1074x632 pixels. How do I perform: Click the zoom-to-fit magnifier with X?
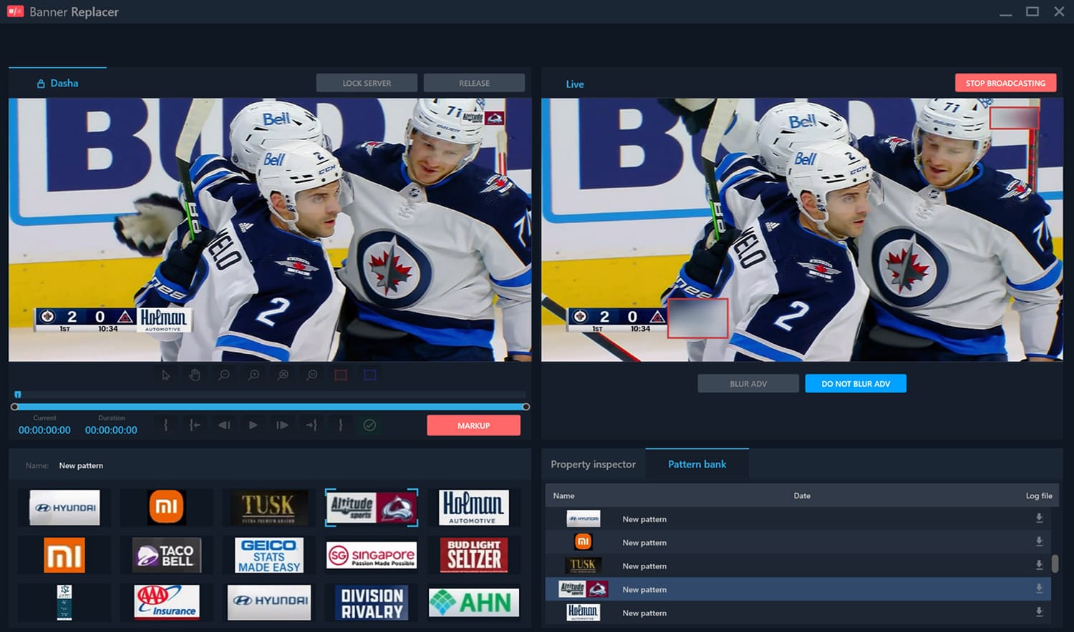click(283, 375)
